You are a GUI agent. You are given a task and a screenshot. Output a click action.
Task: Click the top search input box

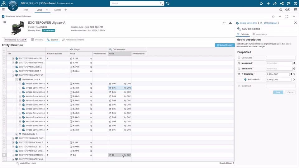click(x=135, y=3)
